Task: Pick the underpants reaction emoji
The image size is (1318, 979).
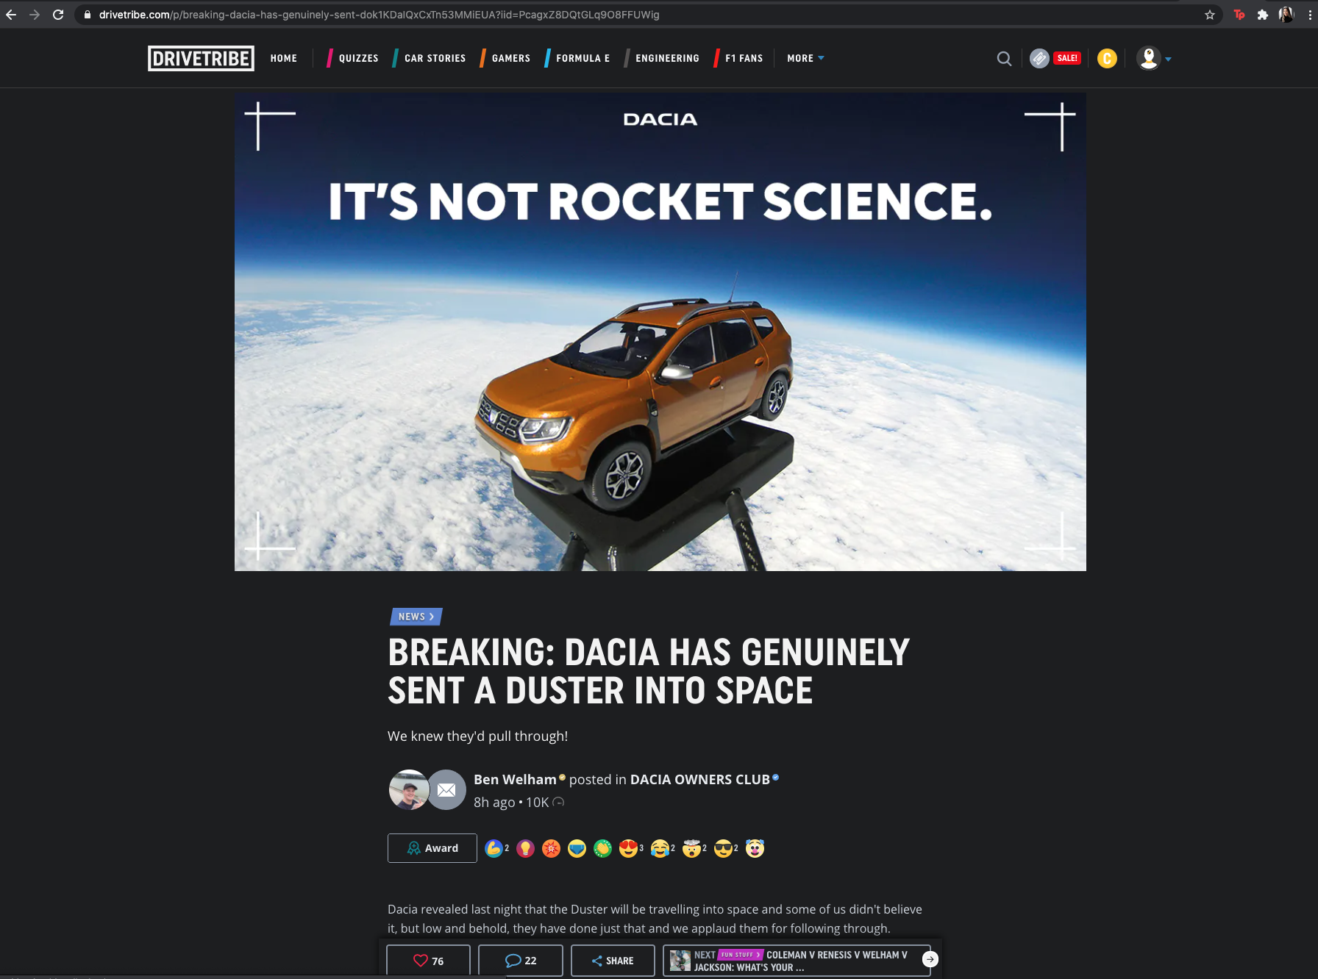Action: (x=577, y=849)
